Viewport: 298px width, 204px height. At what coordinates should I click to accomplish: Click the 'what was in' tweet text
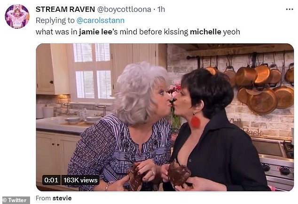(56, 32)
